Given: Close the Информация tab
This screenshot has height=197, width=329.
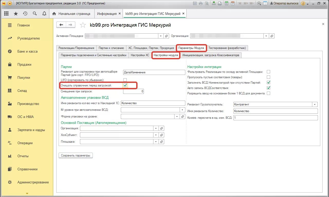Looking at the screenshot, I should click(x=120, y=14).
